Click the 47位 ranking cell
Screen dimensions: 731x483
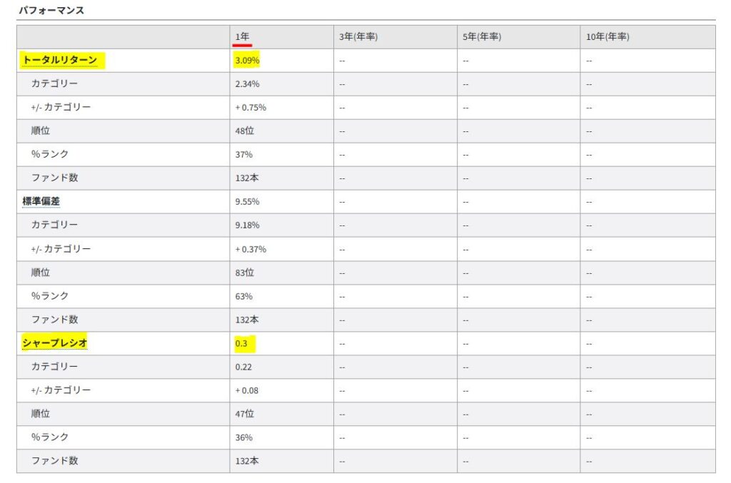(x=244, y=414)
